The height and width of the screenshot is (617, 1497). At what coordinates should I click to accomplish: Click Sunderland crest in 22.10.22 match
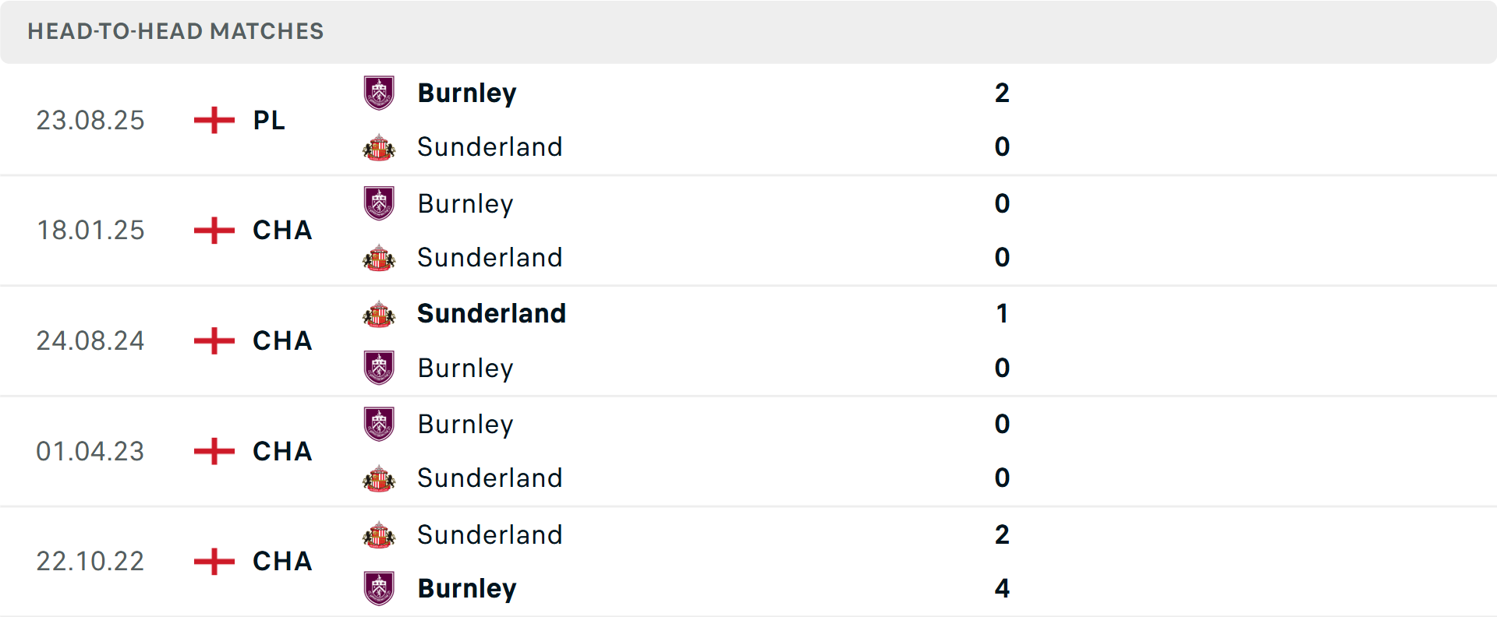tap(379, 535)
